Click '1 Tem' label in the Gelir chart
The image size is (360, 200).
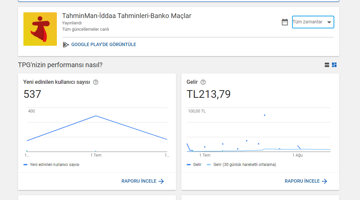coord(204,155)
